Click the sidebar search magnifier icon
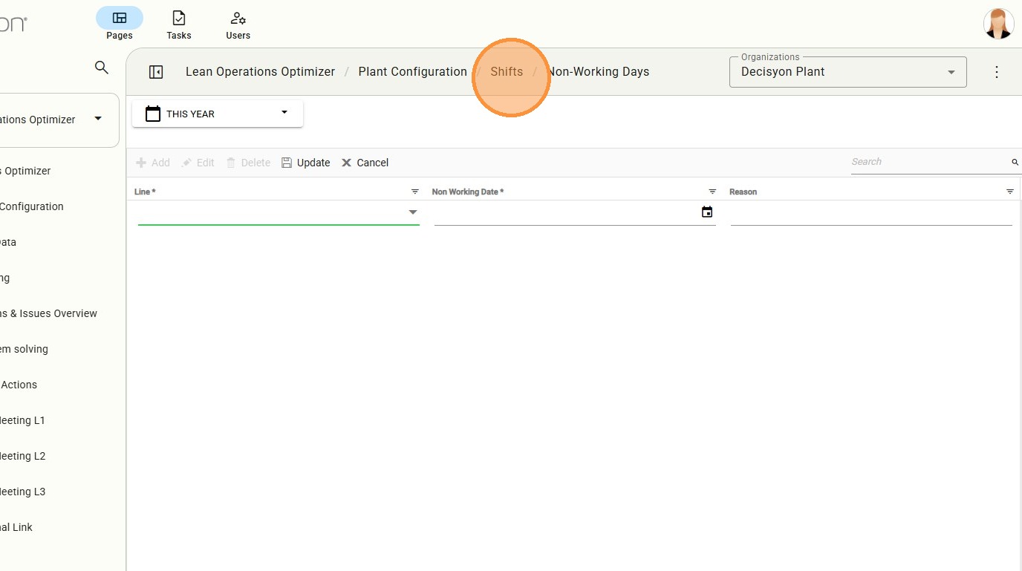 pos(102,68)
